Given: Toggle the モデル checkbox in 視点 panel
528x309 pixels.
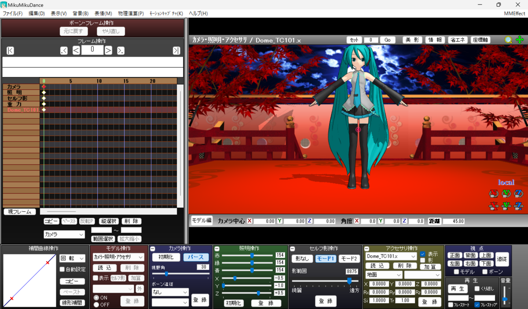Looking at the screenshot, I should click(x=457, y=272).
